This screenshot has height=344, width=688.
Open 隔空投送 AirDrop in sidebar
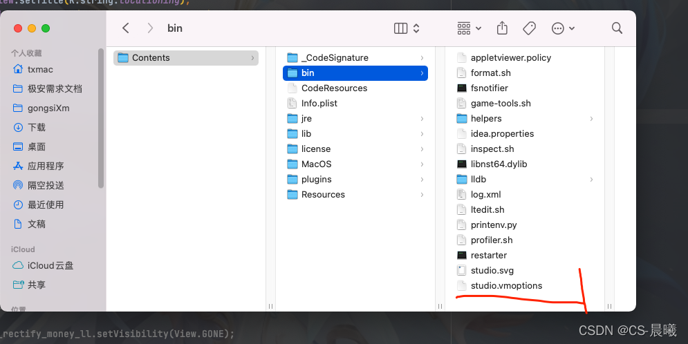tap(38, 185)
